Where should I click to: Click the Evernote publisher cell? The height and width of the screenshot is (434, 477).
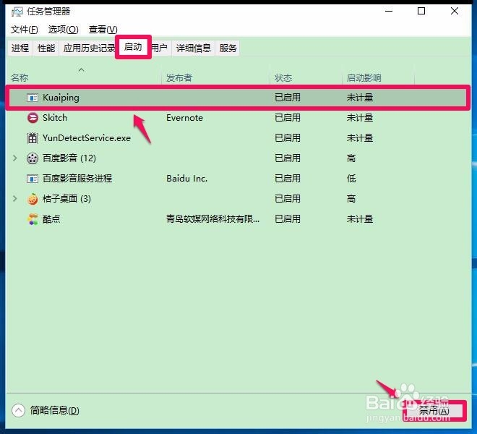tap(184, 118)
